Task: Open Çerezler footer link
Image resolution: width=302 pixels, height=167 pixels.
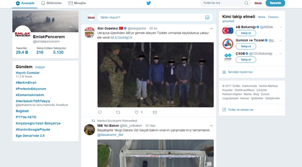Action: point(262,90)
